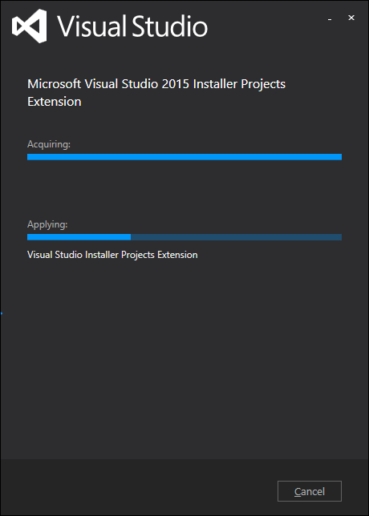
Task: Cancel the extension installation
Action: (310, 491)
